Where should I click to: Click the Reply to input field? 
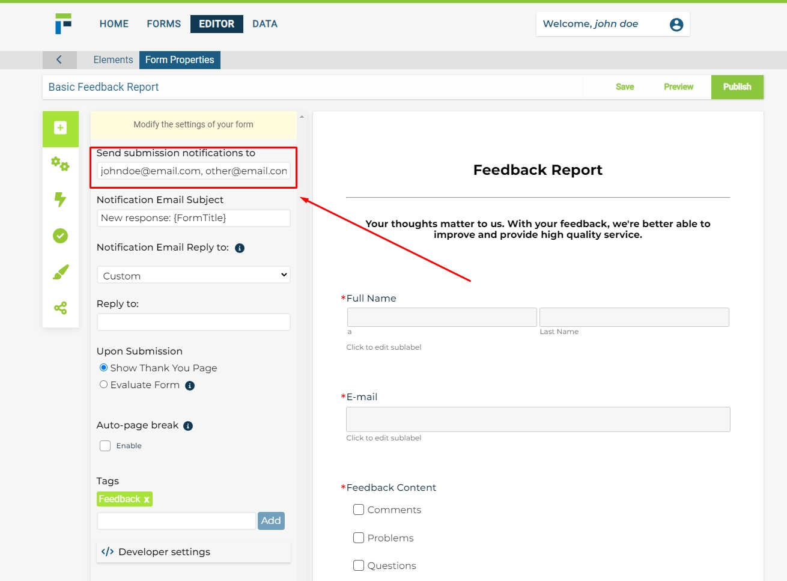click(x=193, y=322)
